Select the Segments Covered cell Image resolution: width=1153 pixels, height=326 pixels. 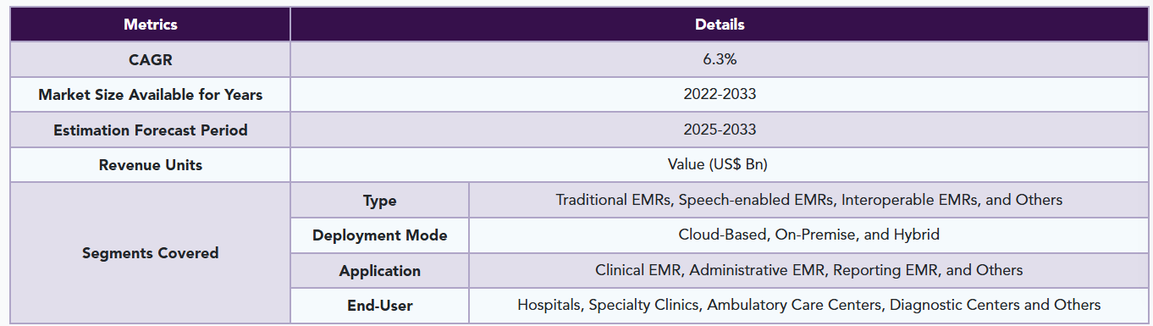point(151,253)
